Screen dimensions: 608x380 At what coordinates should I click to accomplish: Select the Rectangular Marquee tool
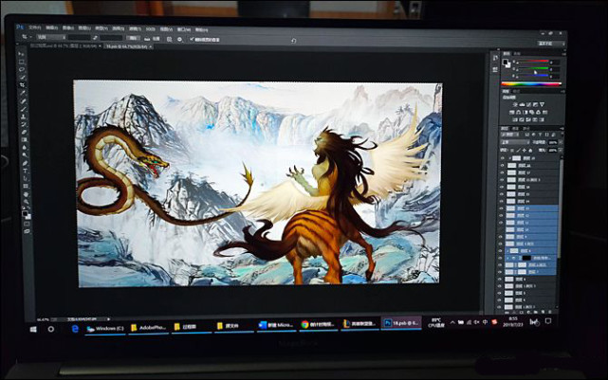click(22, 62)
